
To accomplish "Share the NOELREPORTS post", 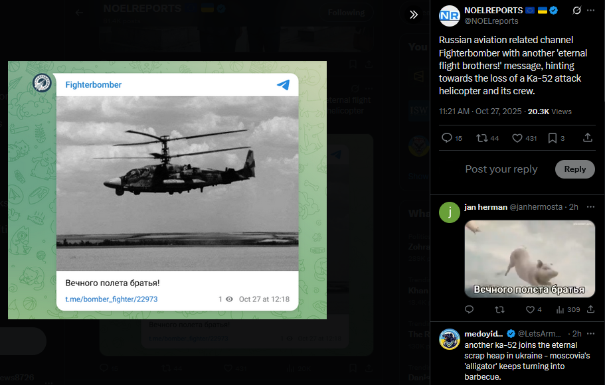I will coord(588,137).
